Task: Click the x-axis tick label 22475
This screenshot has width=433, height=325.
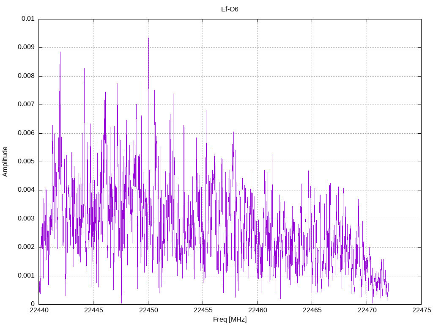Action: 422,310
